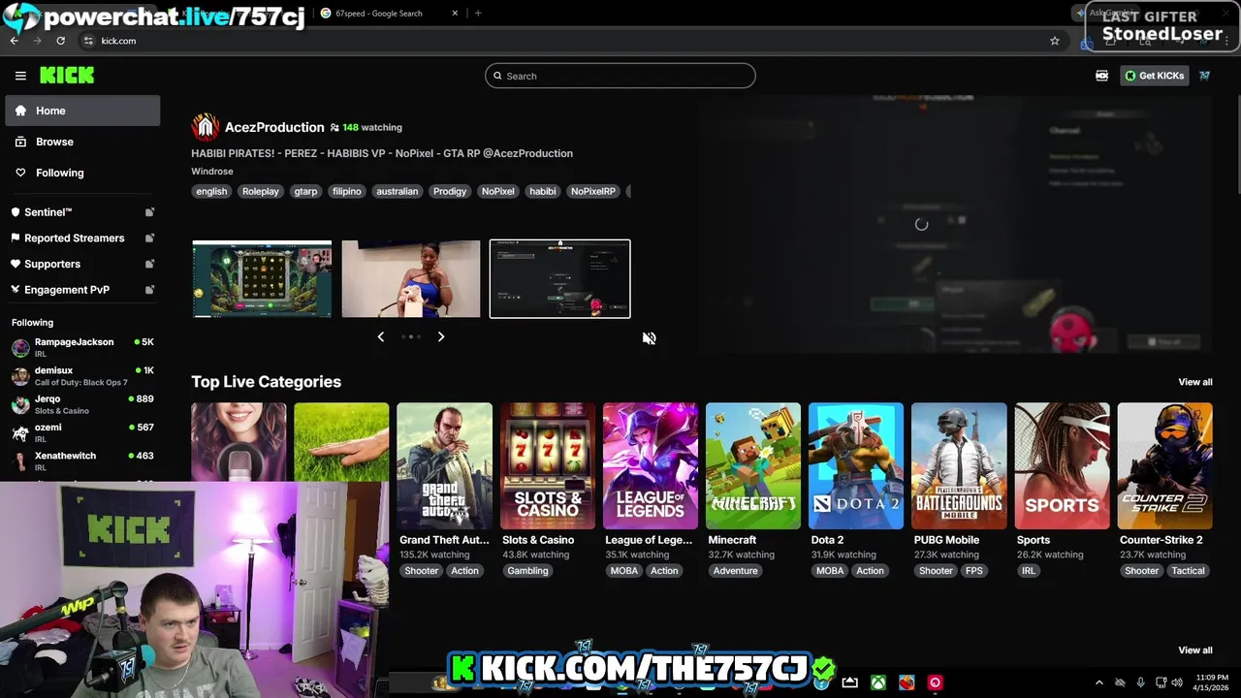Image resolution: width=1241 pixels, height=698 pixels.
Task: Open Dota 2 category card
Action: pos(856,466)
